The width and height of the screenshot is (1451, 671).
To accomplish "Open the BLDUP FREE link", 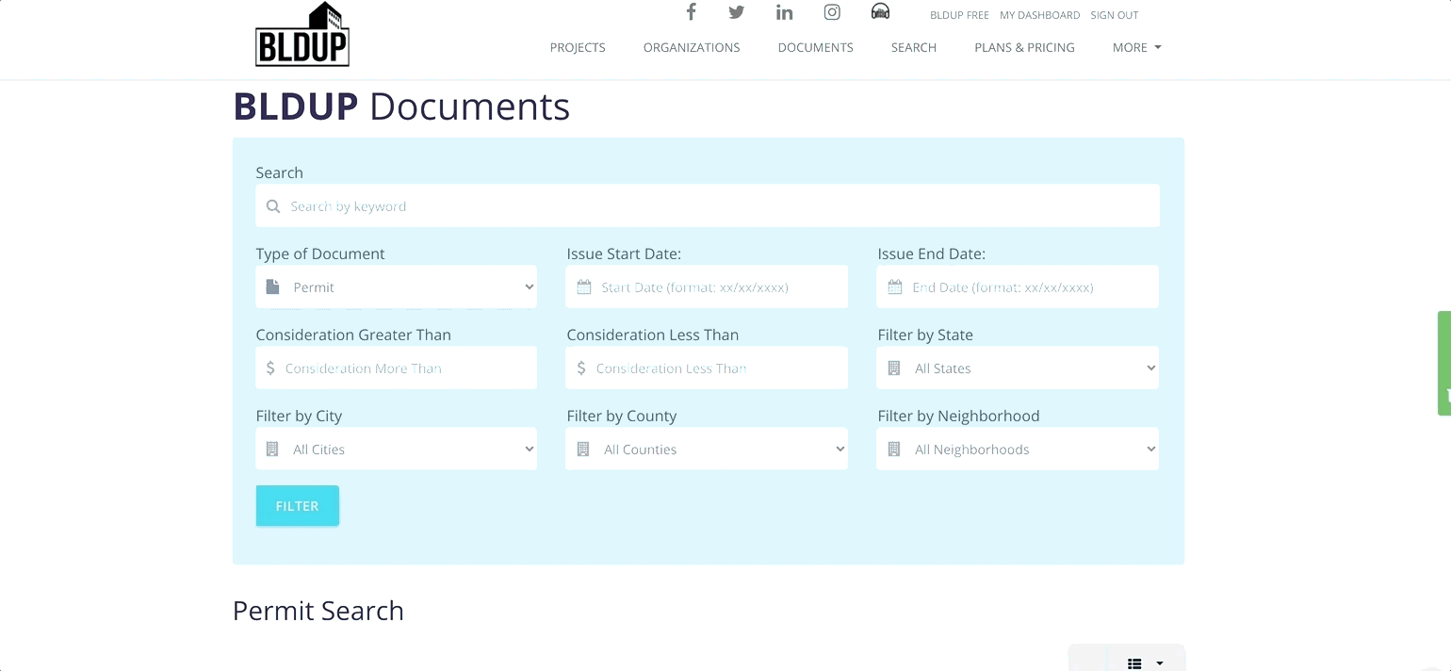I will (959, 15).
